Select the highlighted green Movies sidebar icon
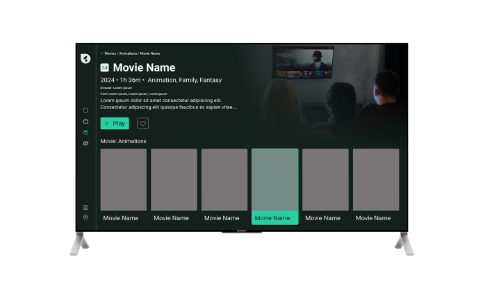Image resolution: width=485 pixels, height=307 pixels. [x=85, y=132]
